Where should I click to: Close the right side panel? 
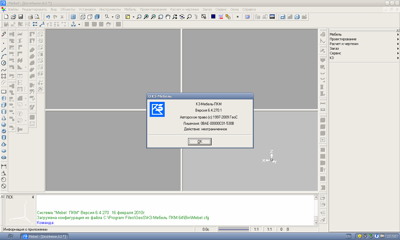coord(397,30)
